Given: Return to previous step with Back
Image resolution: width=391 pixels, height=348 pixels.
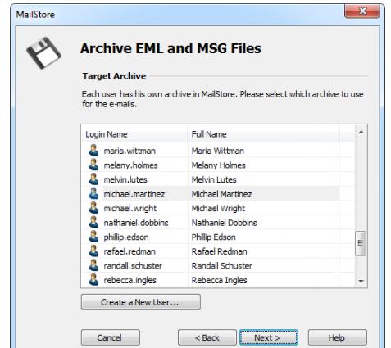Looking at the screenshot, I should [207, 337].
